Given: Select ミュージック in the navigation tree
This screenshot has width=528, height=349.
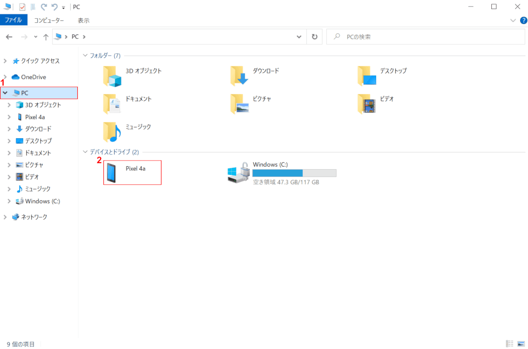Looking at the screenshot, I should point(33,189).
